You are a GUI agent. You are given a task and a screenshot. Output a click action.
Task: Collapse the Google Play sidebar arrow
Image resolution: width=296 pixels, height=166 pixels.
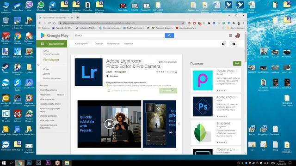(x=38, y=65)
